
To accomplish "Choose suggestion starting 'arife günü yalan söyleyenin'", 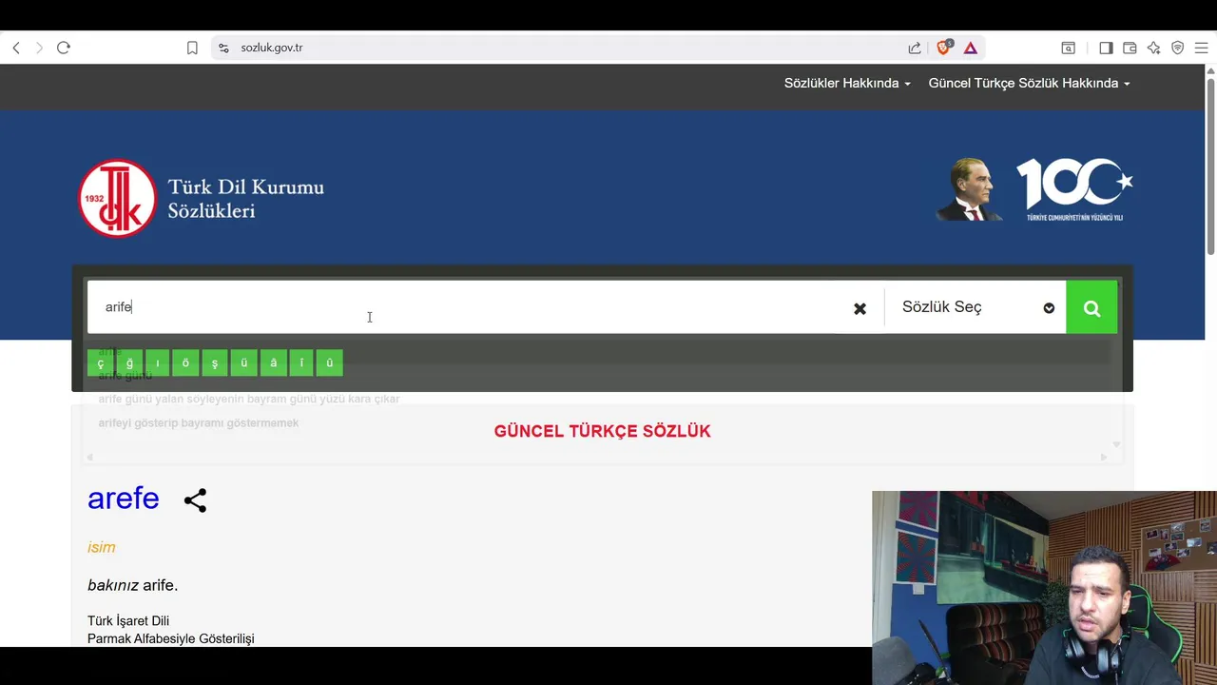I will (x=249, y=399).
